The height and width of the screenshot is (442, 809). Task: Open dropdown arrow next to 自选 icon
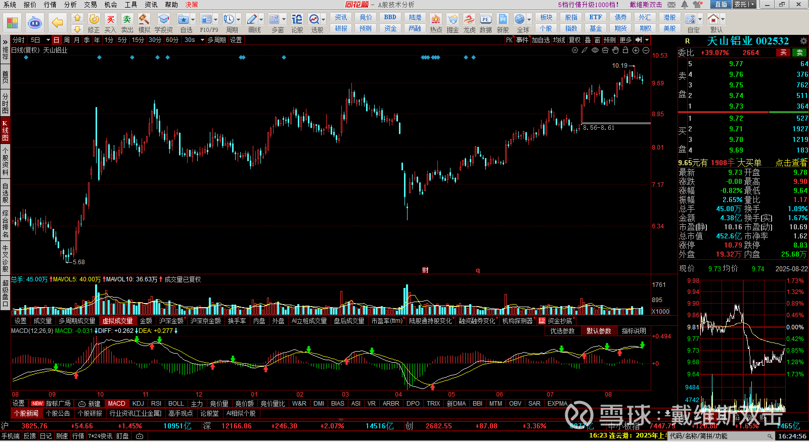(193, 19)
